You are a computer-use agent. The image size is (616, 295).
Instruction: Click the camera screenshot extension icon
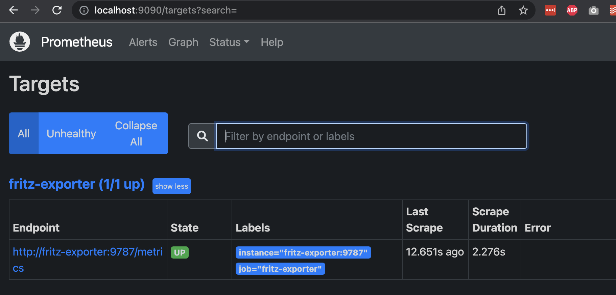[x=594, y=10]
